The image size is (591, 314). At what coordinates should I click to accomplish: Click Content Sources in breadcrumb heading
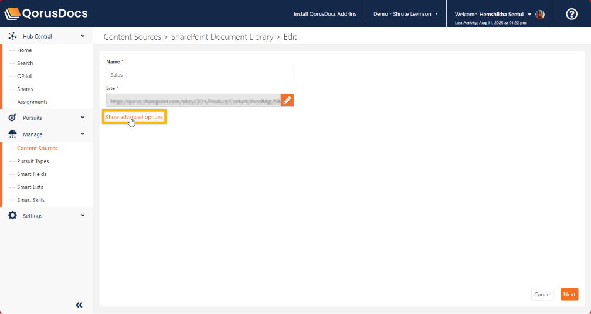[x=133, y=37]
